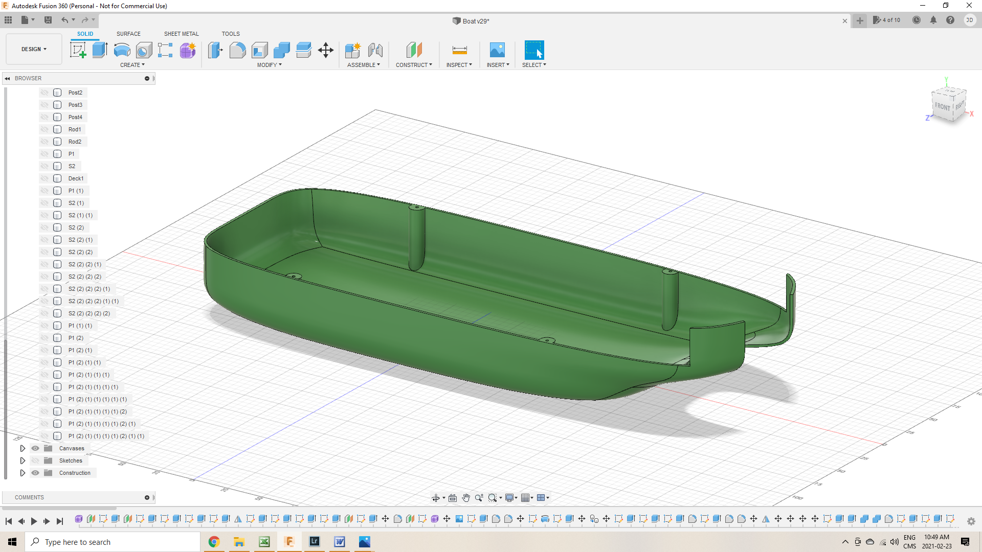Open a new design tab with plus
Viewport: 982px width, 552px height.
coord(860,20)
